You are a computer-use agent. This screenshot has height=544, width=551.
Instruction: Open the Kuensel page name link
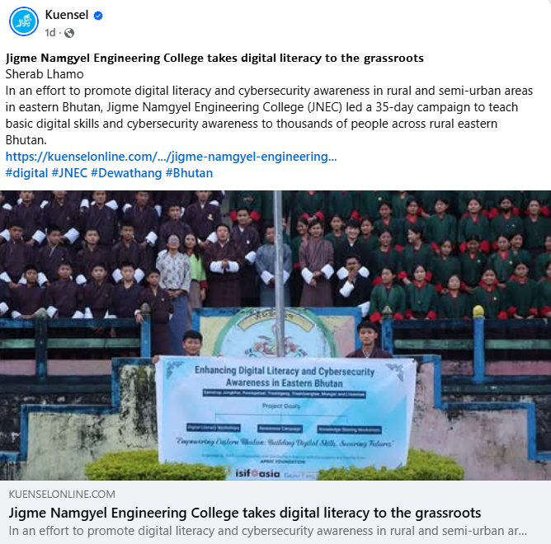[x=67, y=15]
